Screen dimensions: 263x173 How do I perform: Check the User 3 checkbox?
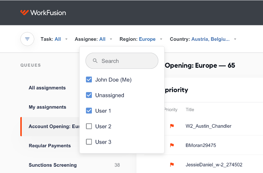pos(89,142)
